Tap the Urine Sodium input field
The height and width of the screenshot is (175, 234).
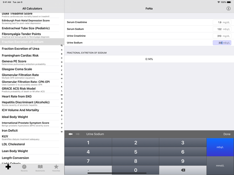[218, 43]
